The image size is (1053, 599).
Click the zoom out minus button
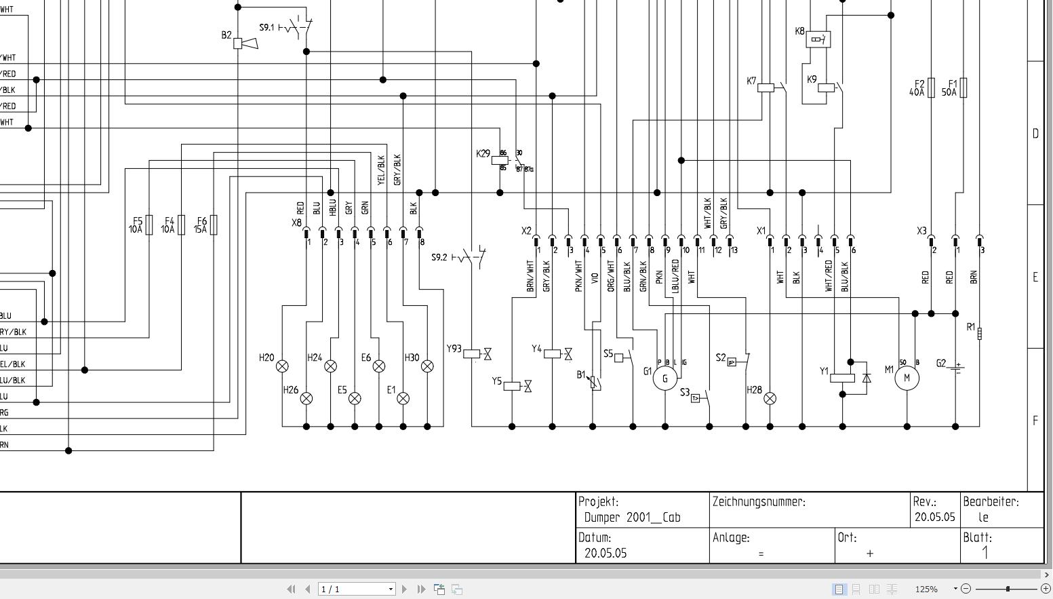tap(966, 589)
